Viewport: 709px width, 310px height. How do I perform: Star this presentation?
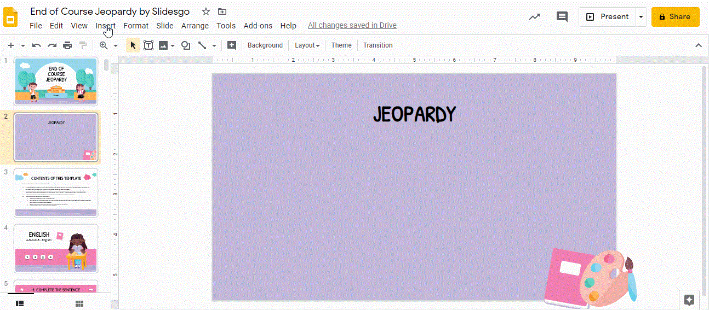206,11
